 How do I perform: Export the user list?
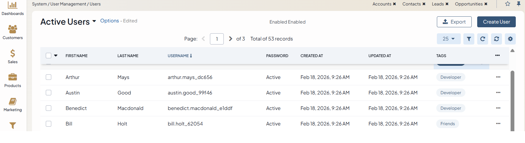coord(454,22)
